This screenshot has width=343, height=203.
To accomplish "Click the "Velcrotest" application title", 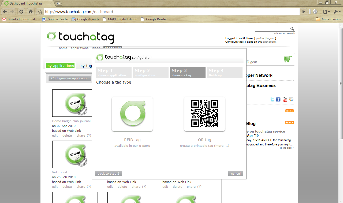I will (x=60, y=172).
